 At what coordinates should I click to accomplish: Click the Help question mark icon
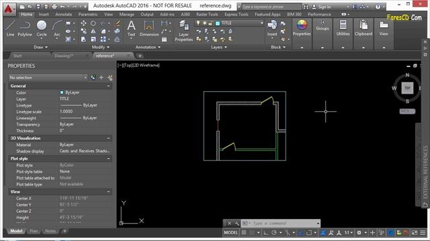pos(378,7)
